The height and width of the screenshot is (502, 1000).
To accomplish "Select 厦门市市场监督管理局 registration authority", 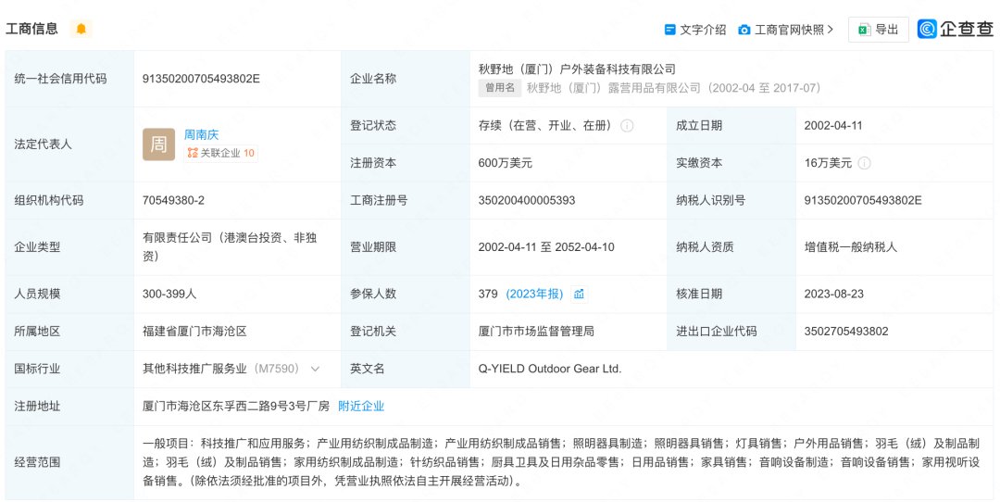I will point(536,331).
